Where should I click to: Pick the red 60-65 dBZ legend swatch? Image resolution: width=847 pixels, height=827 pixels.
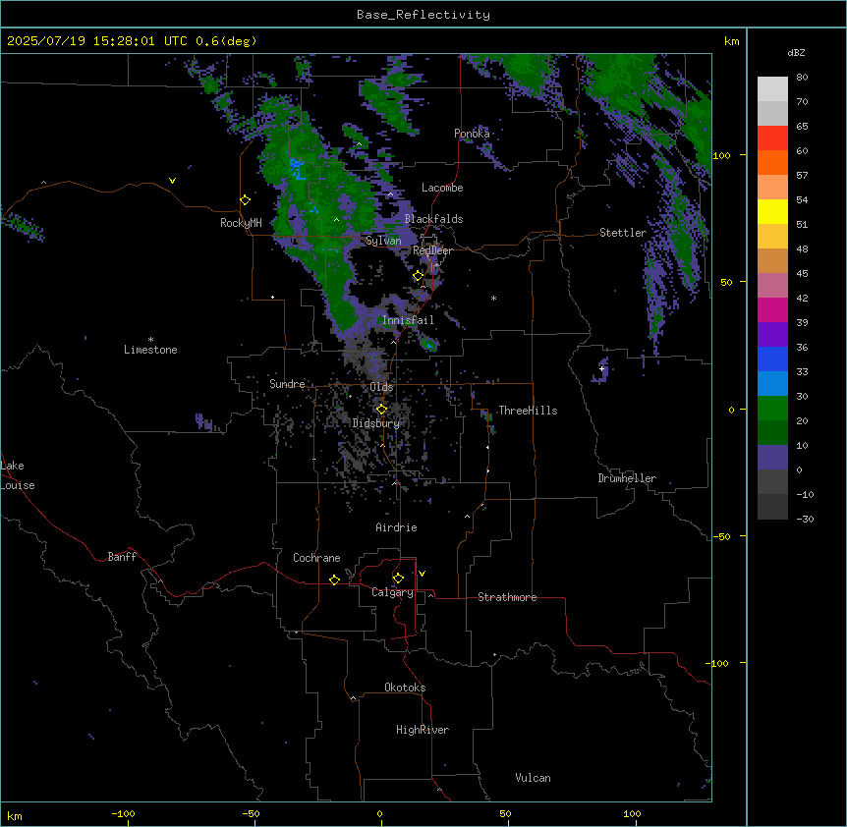(772, 138)
